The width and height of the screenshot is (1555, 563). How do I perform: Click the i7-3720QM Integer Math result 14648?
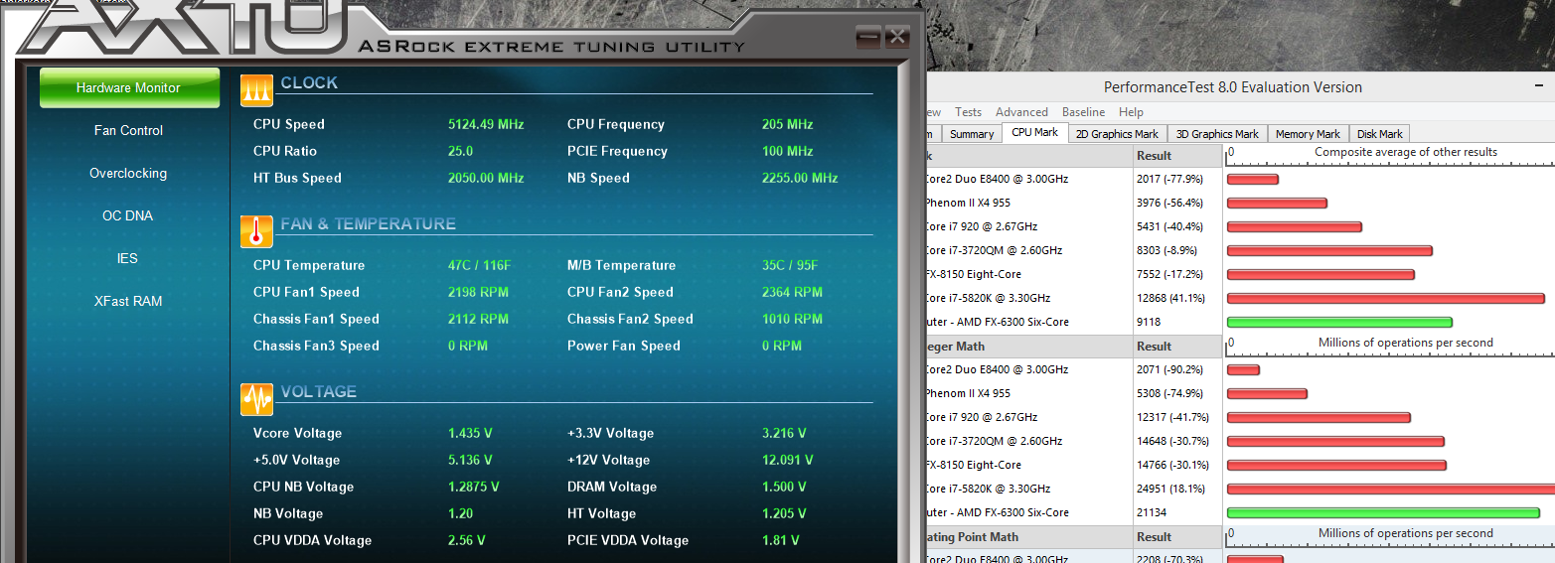click(x=1173, y=441)
